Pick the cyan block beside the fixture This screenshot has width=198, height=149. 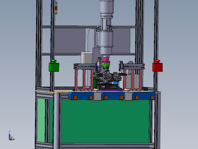click(x=116, y=84)
